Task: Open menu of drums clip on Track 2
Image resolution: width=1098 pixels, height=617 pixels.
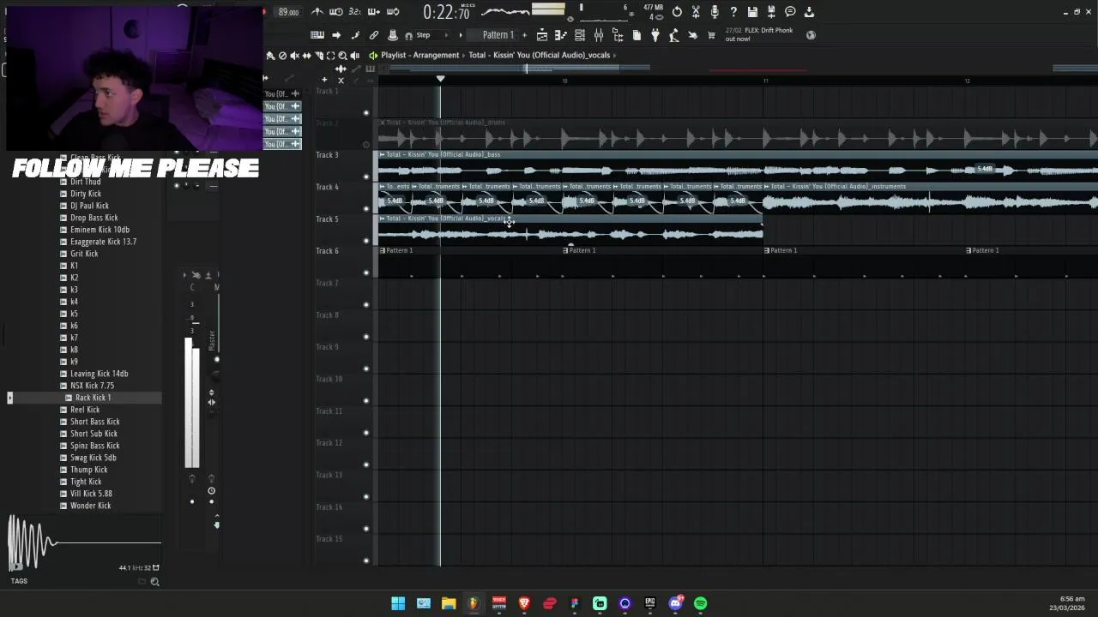Action: 383,123
